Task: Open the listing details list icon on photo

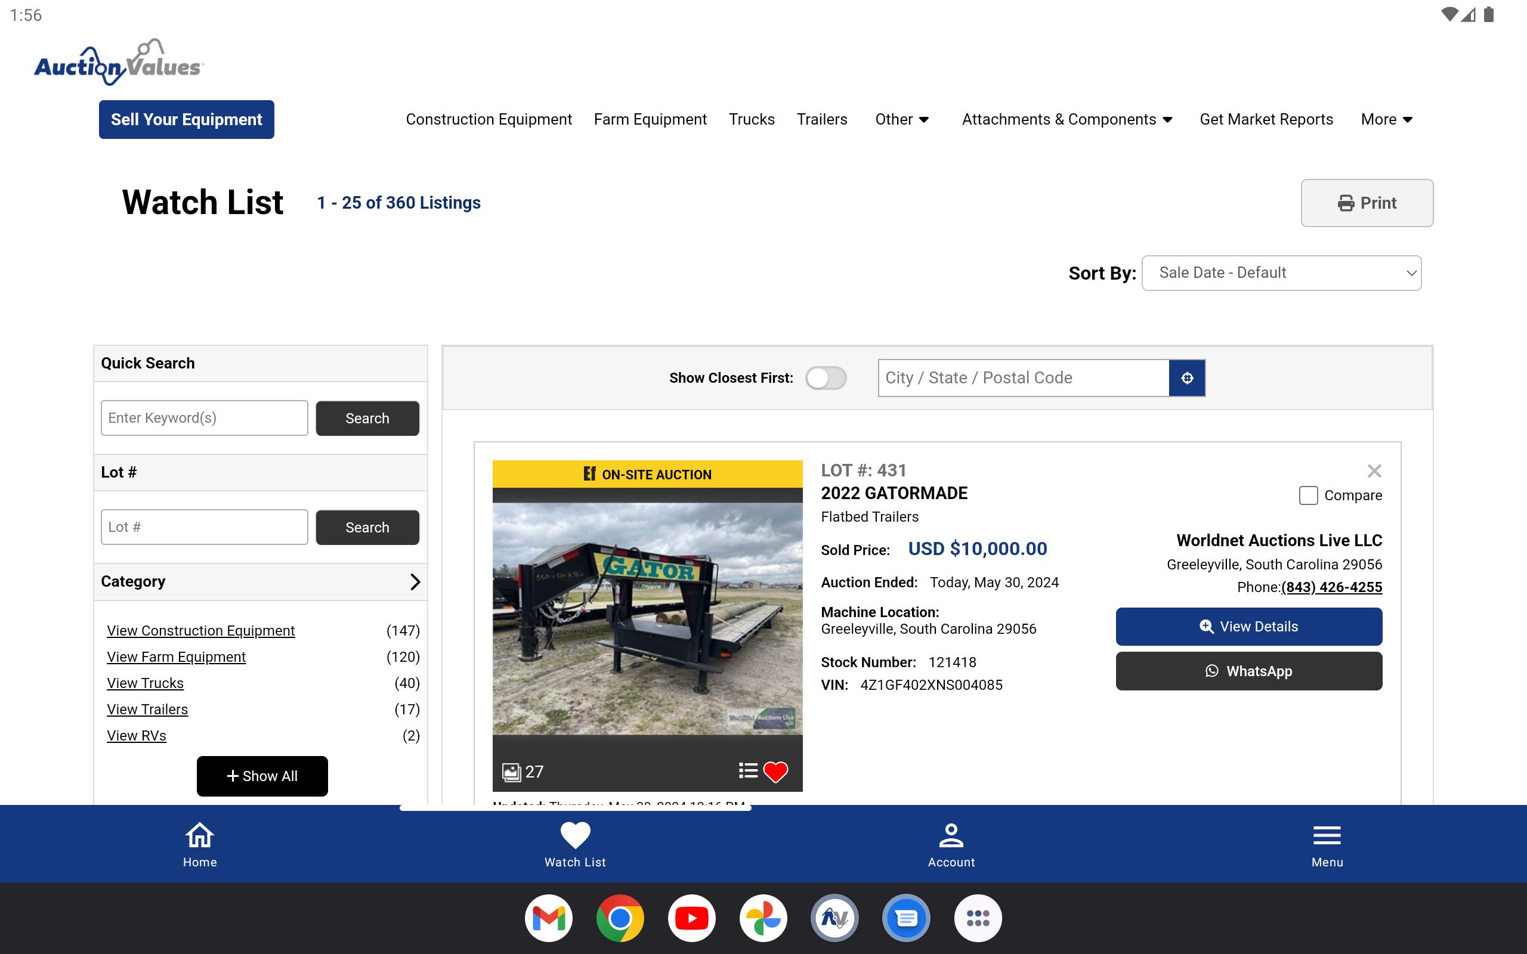Action: tap(748, 770)
